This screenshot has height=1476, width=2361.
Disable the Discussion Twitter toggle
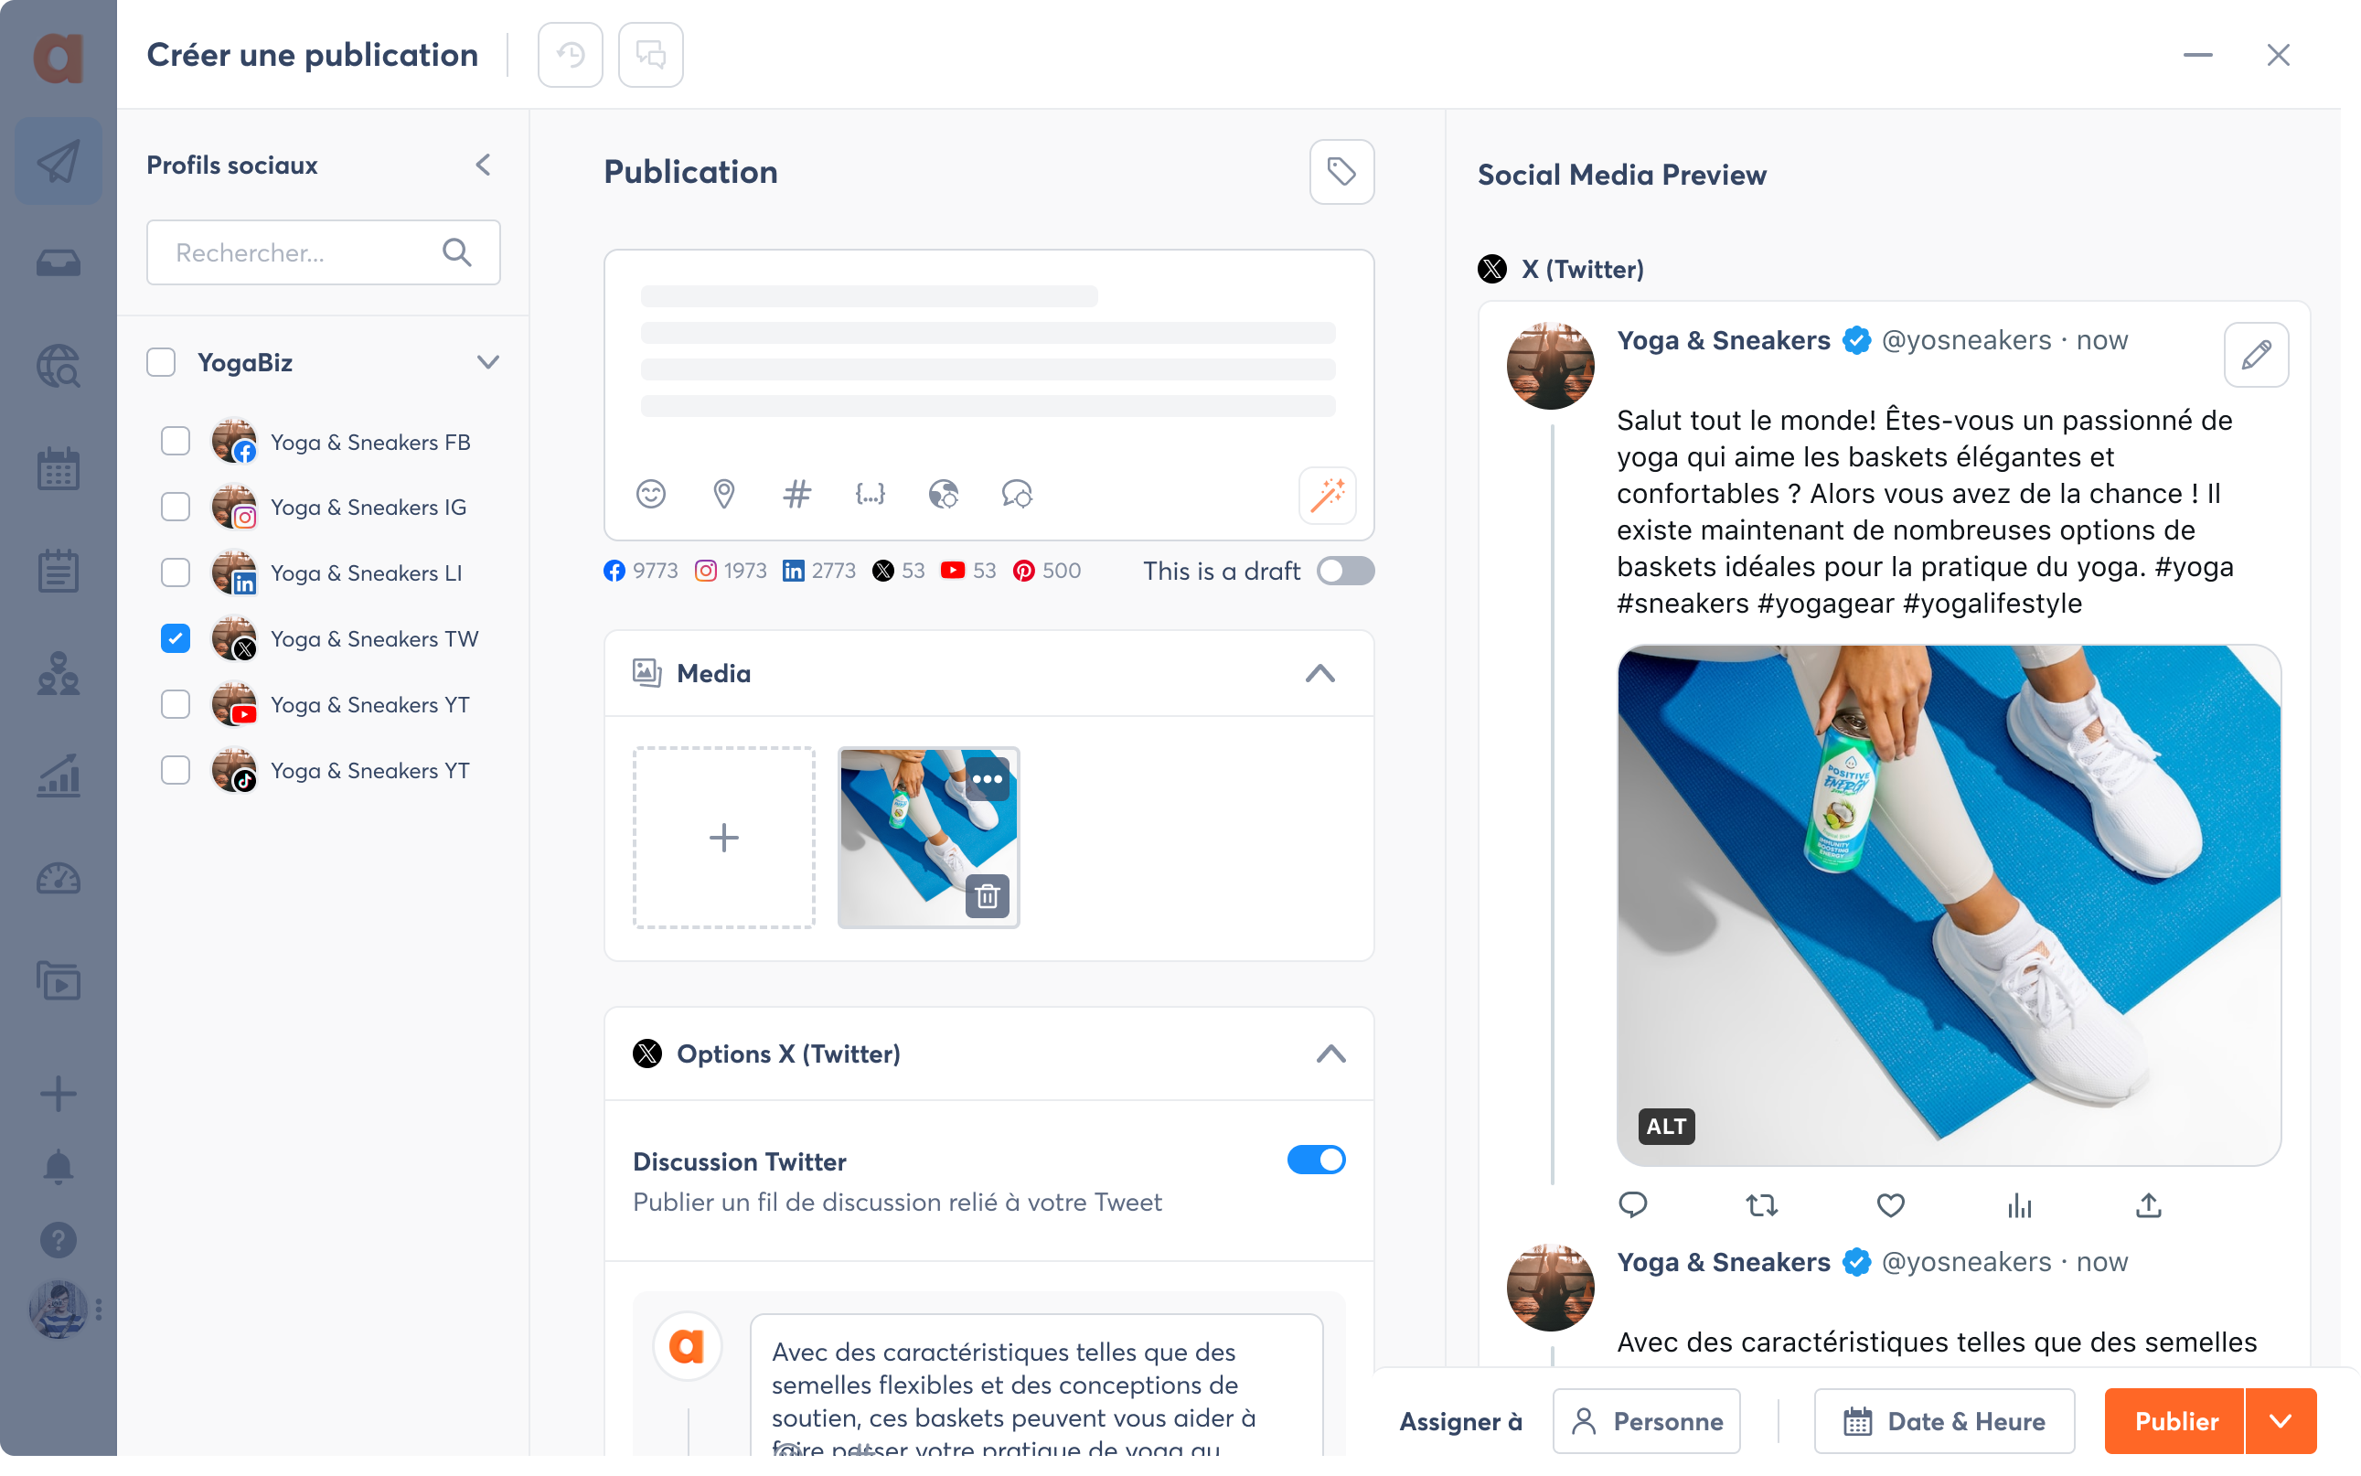1315,1160
